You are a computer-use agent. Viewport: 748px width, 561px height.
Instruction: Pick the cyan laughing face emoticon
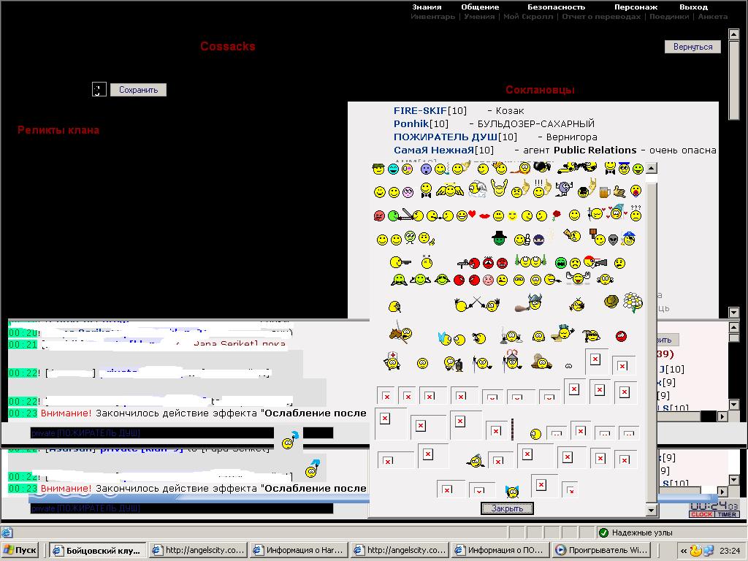pos(393,169)
